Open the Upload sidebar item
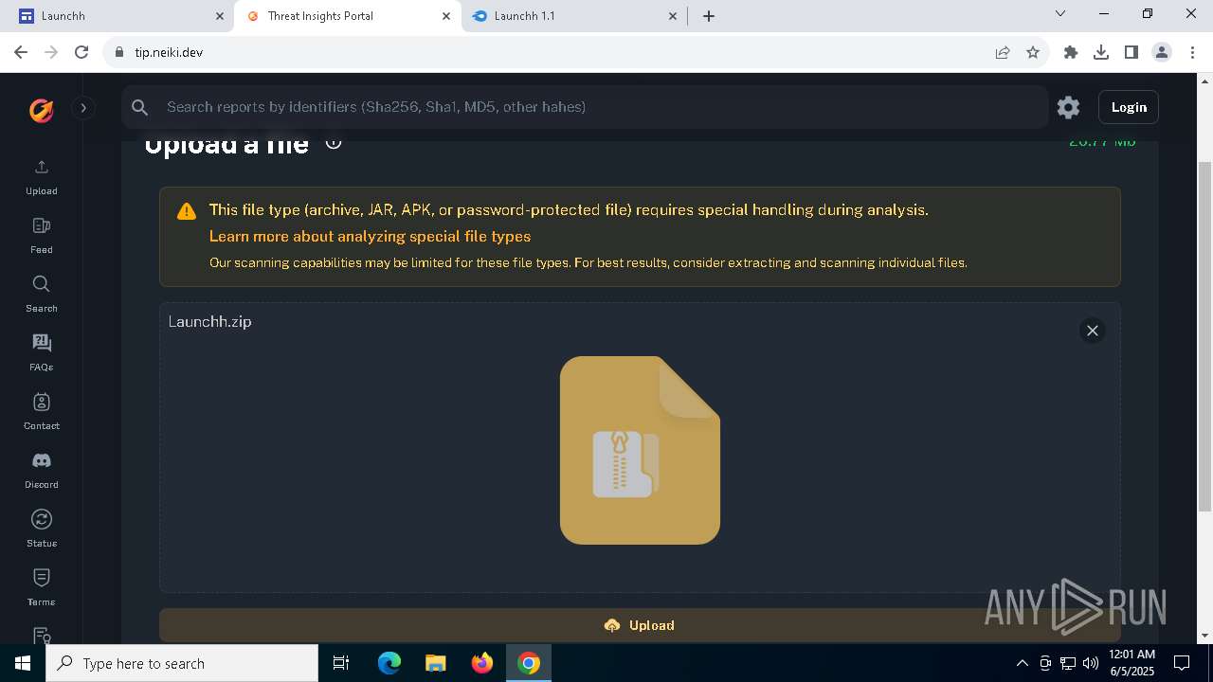 [41, 177]
